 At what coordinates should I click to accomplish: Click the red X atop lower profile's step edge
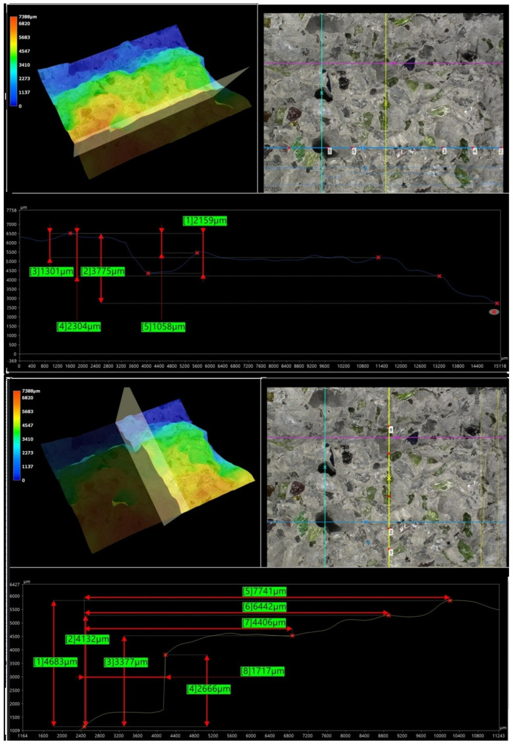click(165, 655)
